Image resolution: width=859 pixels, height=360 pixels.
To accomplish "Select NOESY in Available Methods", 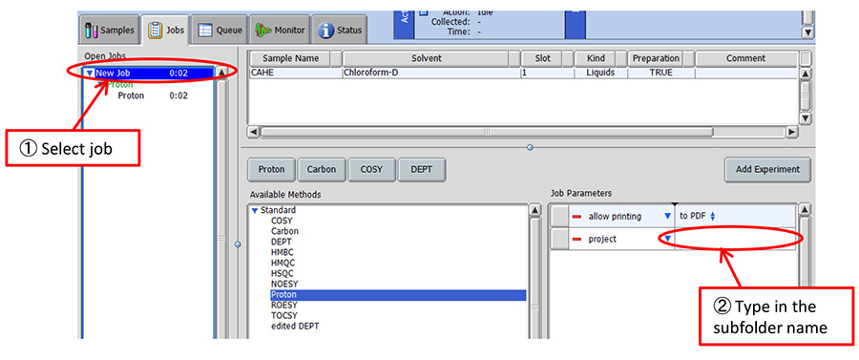I will [x=283, y=285].
